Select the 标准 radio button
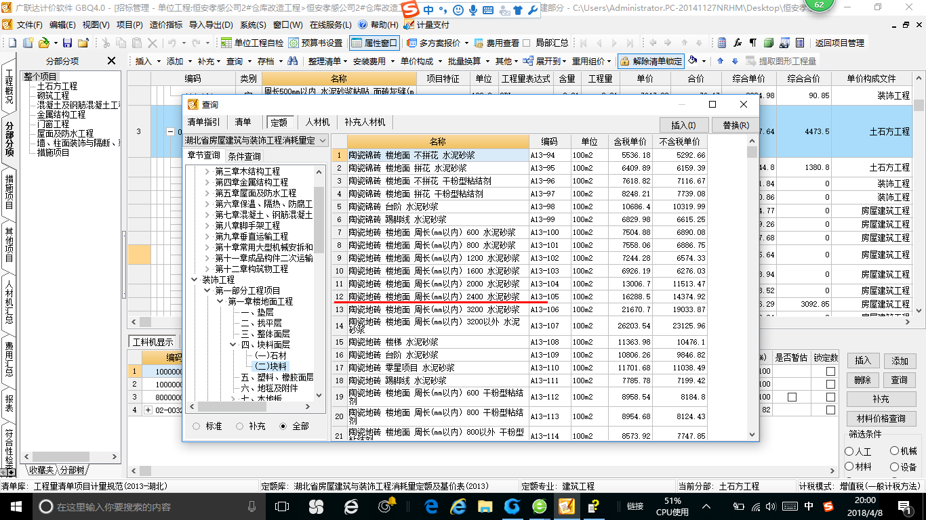This screenshot has width=926, height=520. coord(197,427)
